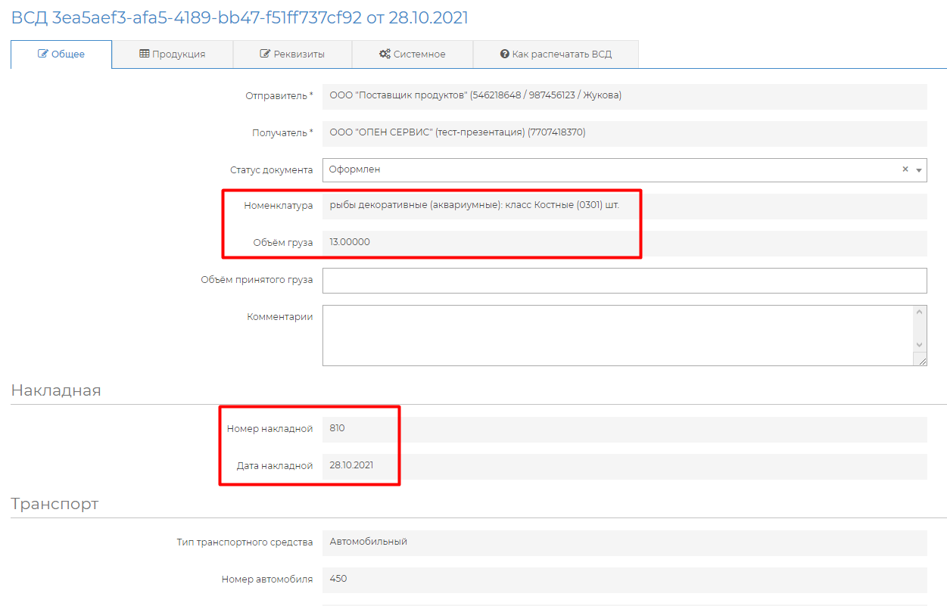Click the Номенклатура field value
This screenshot has width=947, height=606.
pyautogui.click(x=625, y=206)
